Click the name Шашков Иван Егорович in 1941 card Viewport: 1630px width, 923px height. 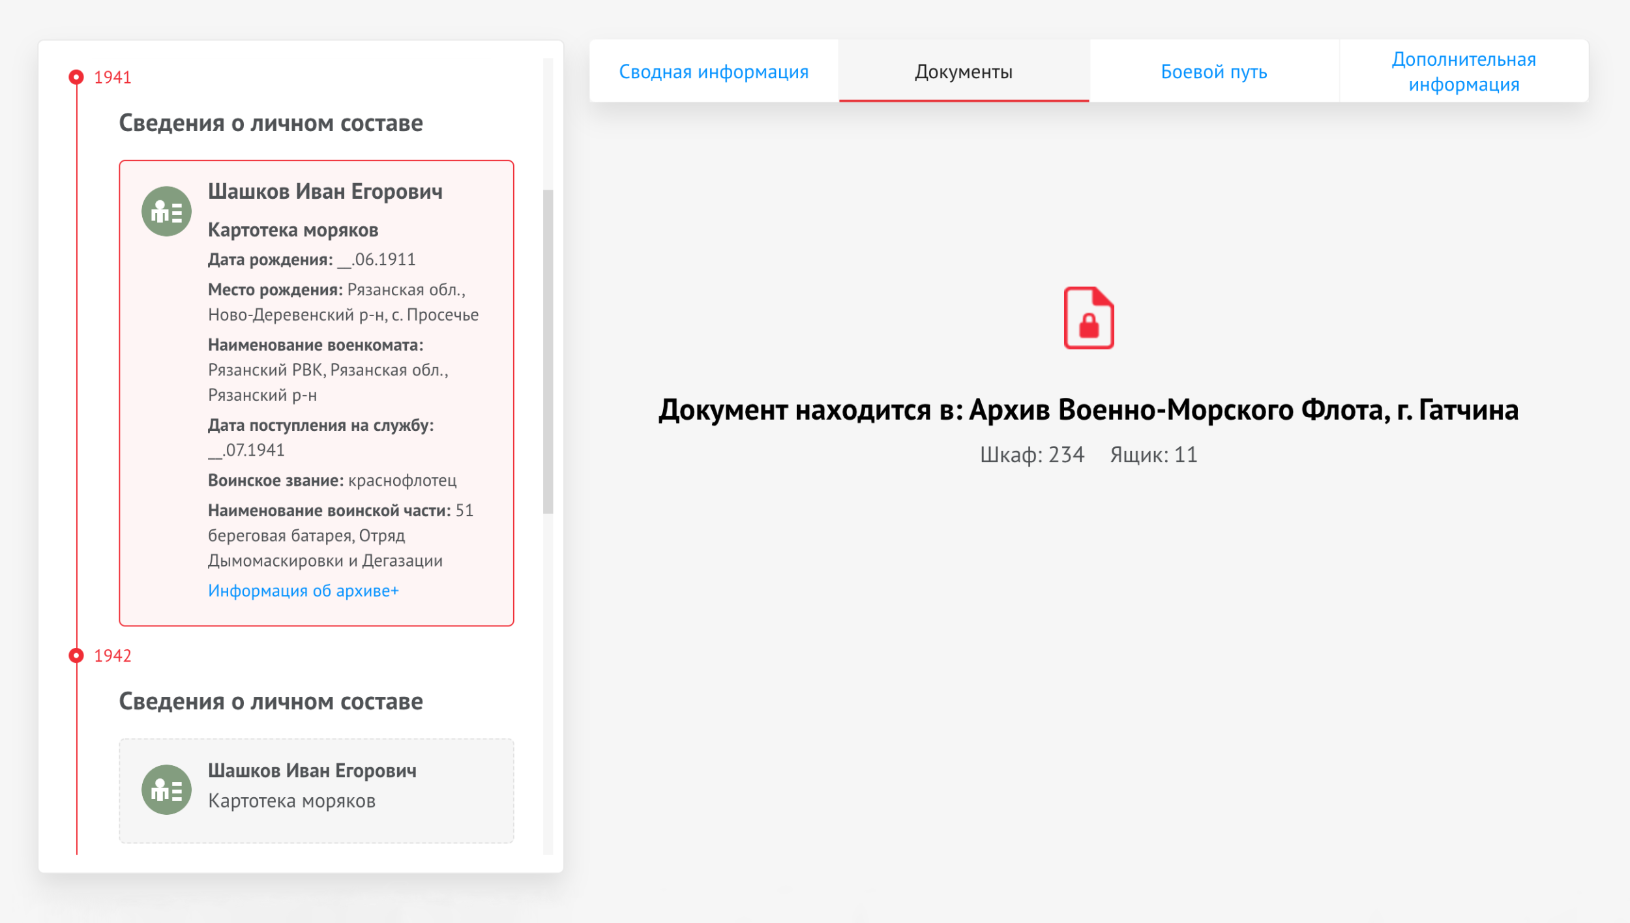click(x=325, y=192)
